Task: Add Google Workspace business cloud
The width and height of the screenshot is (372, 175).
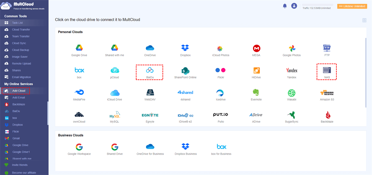Action: [79, 147]
